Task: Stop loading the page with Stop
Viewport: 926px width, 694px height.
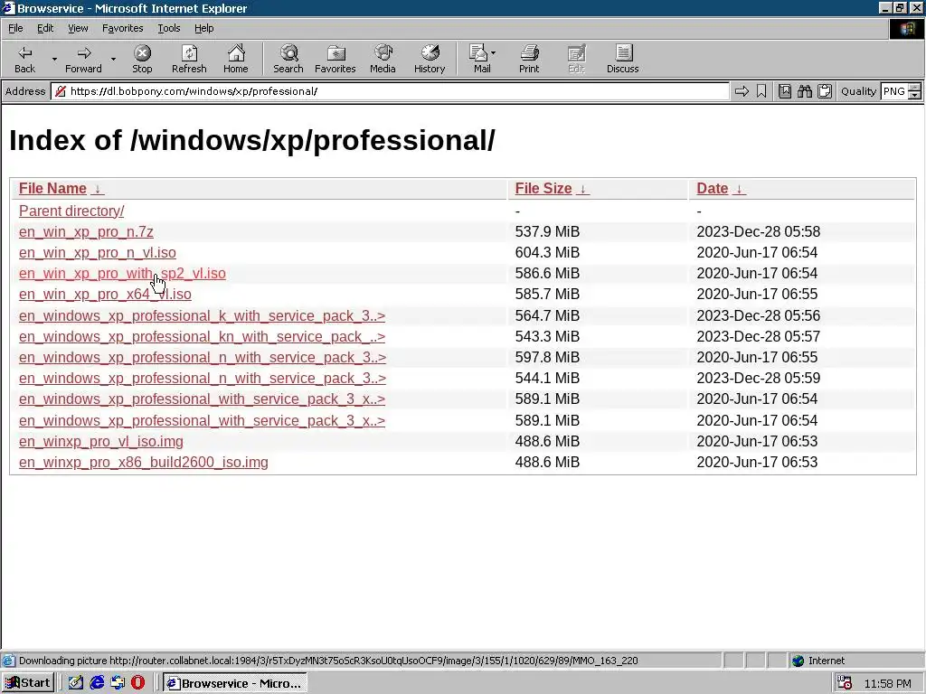Action: 142,59
